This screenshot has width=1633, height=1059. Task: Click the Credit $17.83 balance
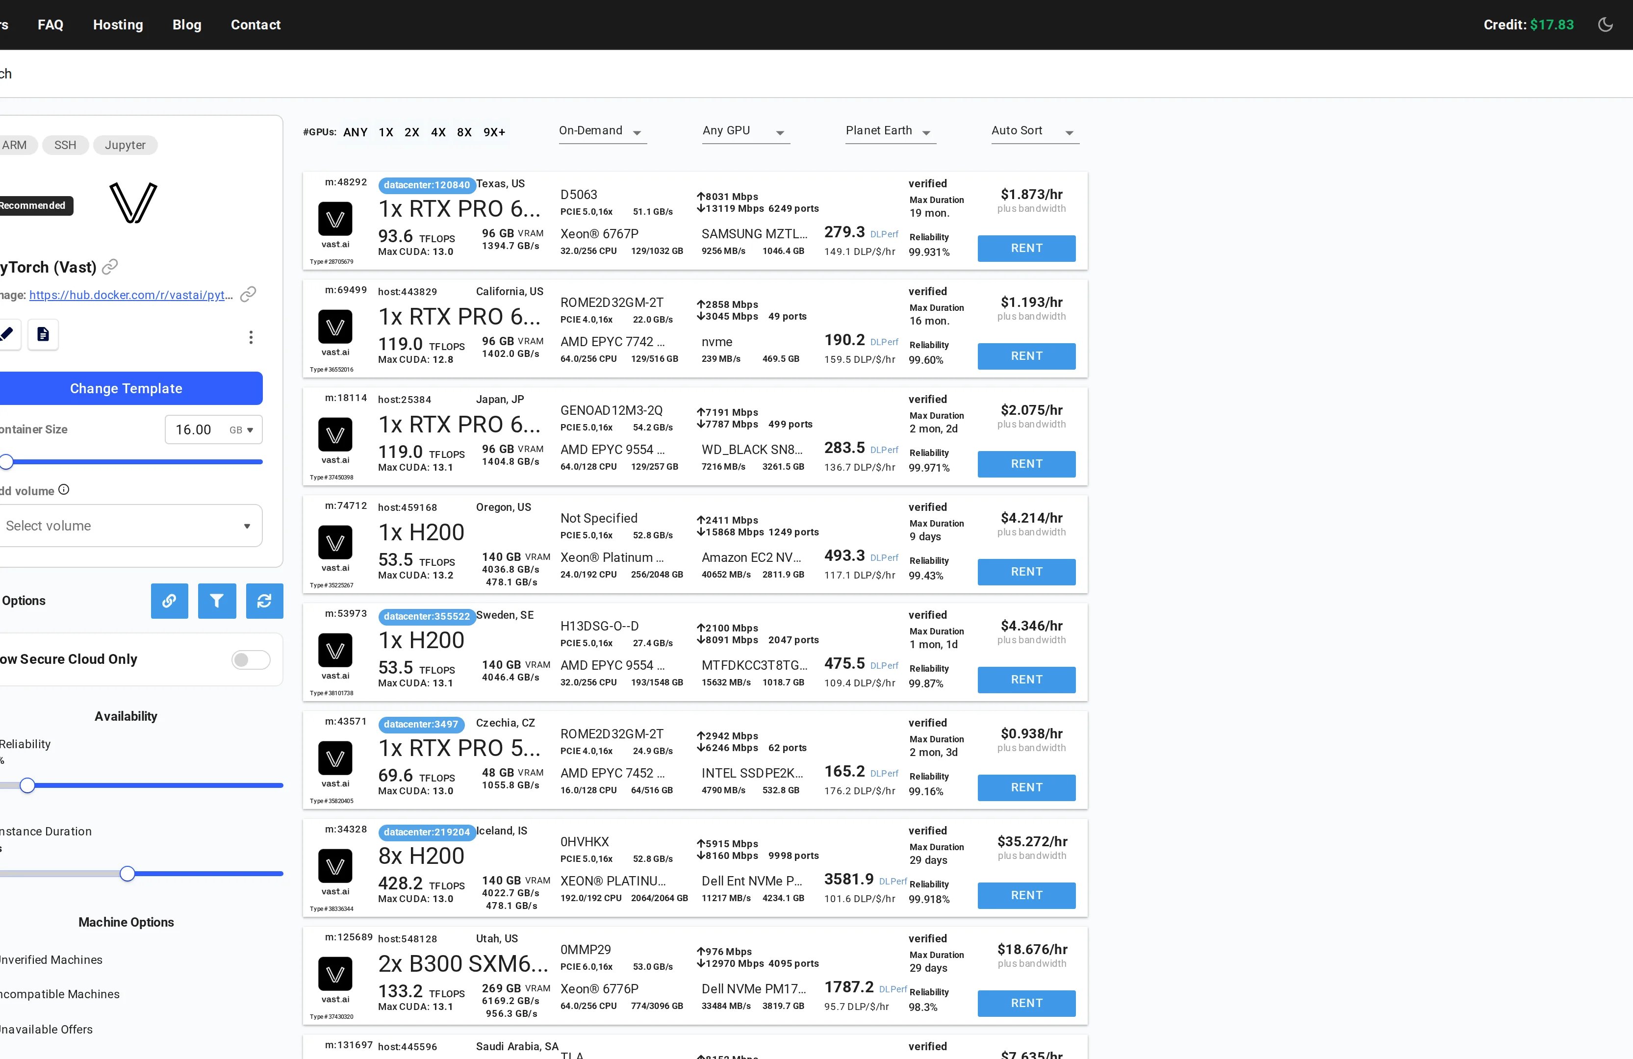click(x=1528, y=25)
